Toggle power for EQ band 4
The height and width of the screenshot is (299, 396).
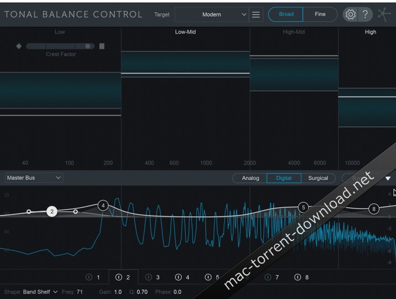pos(178,277)
